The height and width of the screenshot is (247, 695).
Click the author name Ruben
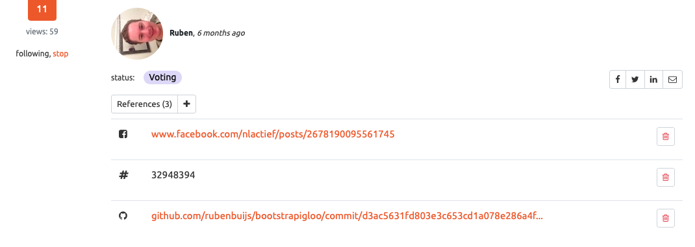(182, 33)
